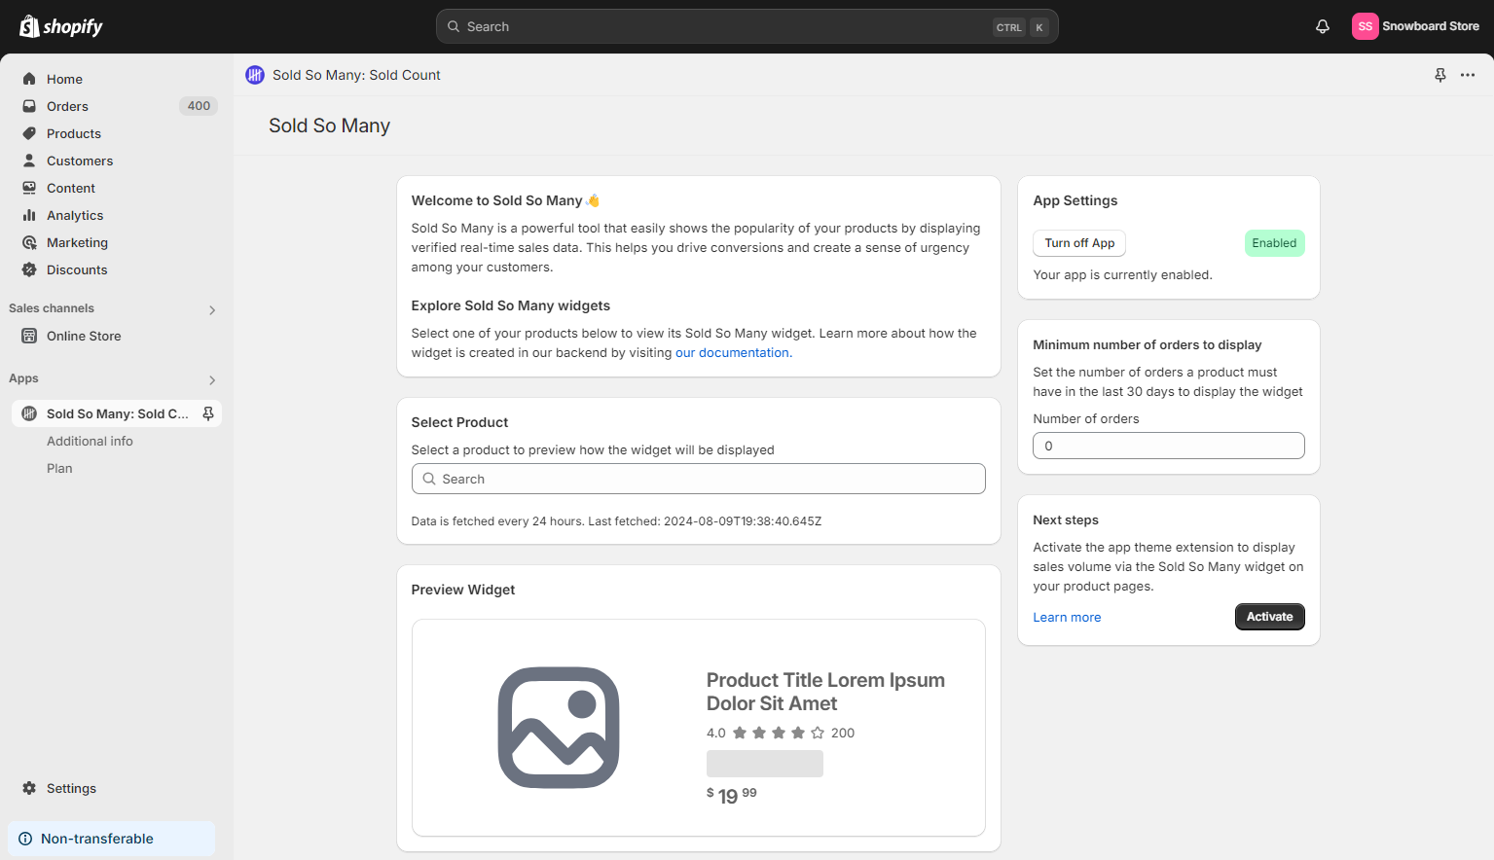
Task: Click the product image placeholder icon
Action: click(559, 728)
